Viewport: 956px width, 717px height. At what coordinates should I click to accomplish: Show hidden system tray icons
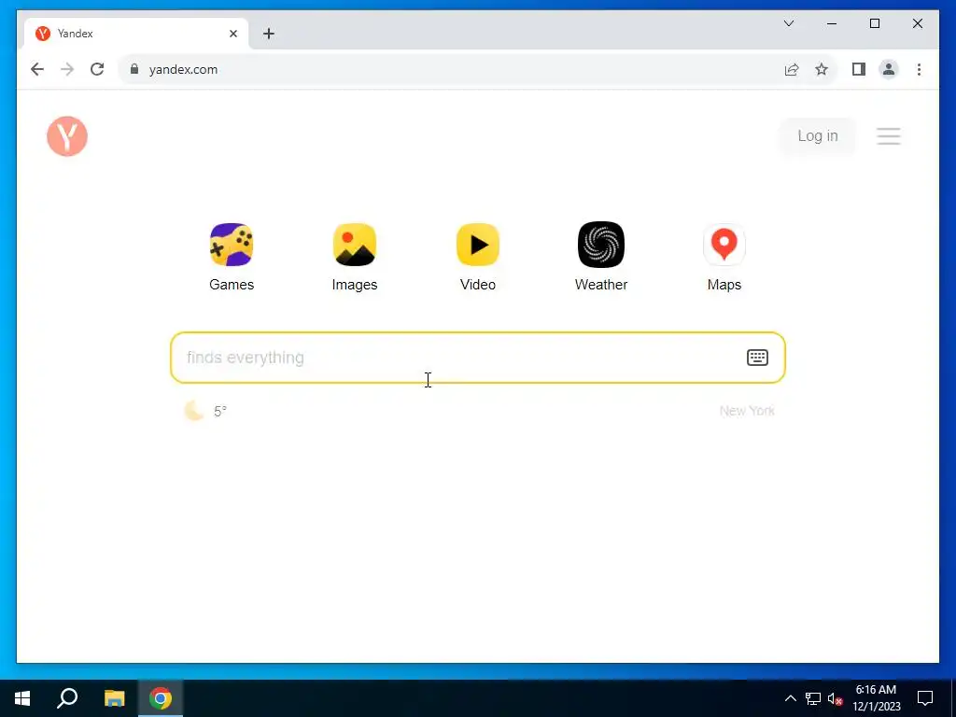790,698
